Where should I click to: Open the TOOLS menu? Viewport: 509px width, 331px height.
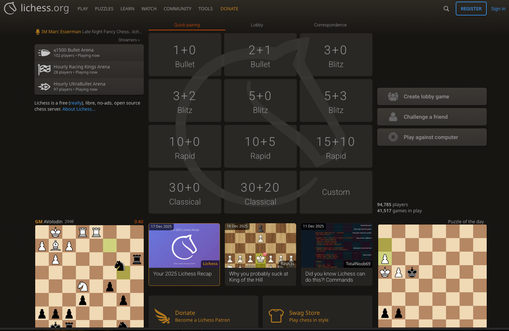pyautogui.click(x=205, y=9)
